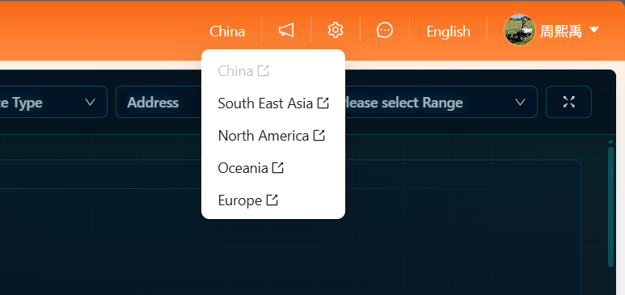The width and height of the screenshot is (625, 295).
Task: Switch language via English selector
Action: (448, 31)
